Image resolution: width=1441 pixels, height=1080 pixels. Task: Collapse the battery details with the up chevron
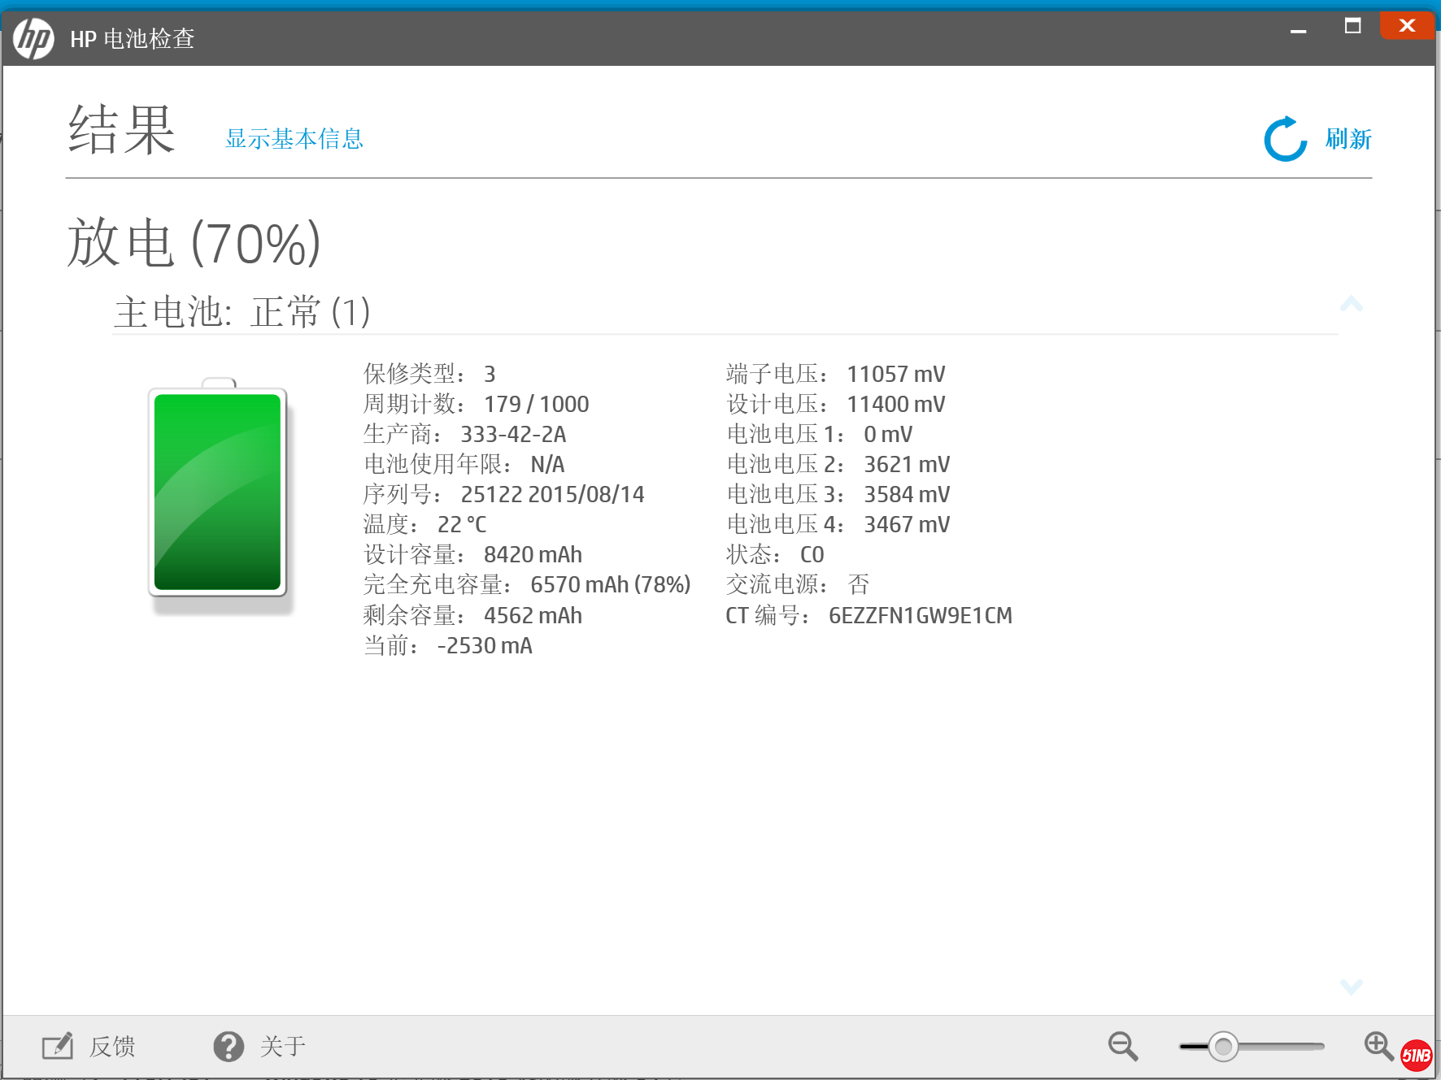[x=1352, y=302]
